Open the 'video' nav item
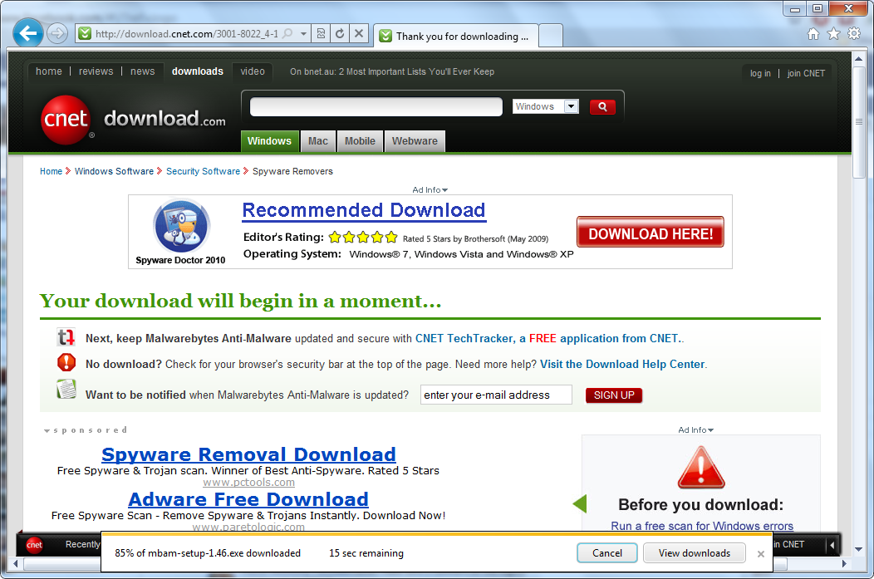Viewport: 874px width, 579px height. click(253, 71)
